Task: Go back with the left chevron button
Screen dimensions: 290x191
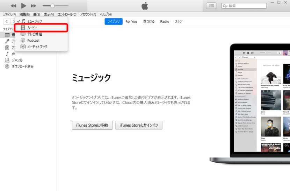Action: click(x=7, y=21)
